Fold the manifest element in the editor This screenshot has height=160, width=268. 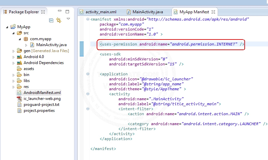[88, 19]
